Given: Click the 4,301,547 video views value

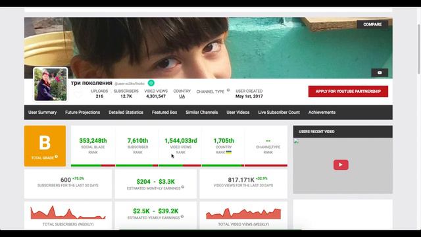Looking at the screenshot, I should [156, 96].
